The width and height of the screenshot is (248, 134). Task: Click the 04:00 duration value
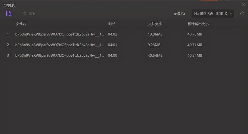click(112, 55)
